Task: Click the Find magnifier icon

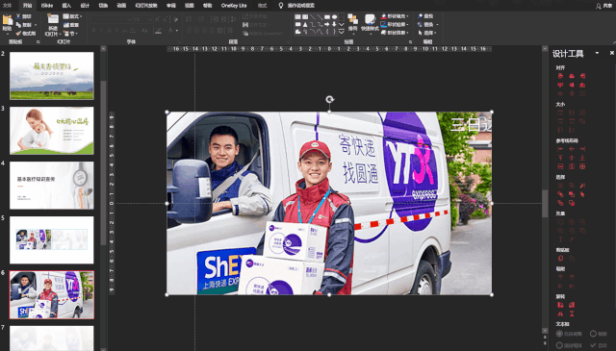Action: [x=420, y=16]
